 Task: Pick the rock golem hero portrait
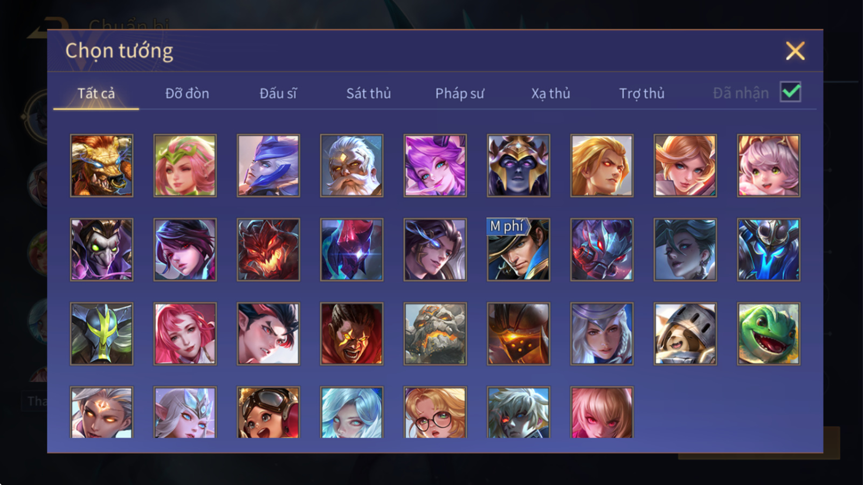coord(435,334)
